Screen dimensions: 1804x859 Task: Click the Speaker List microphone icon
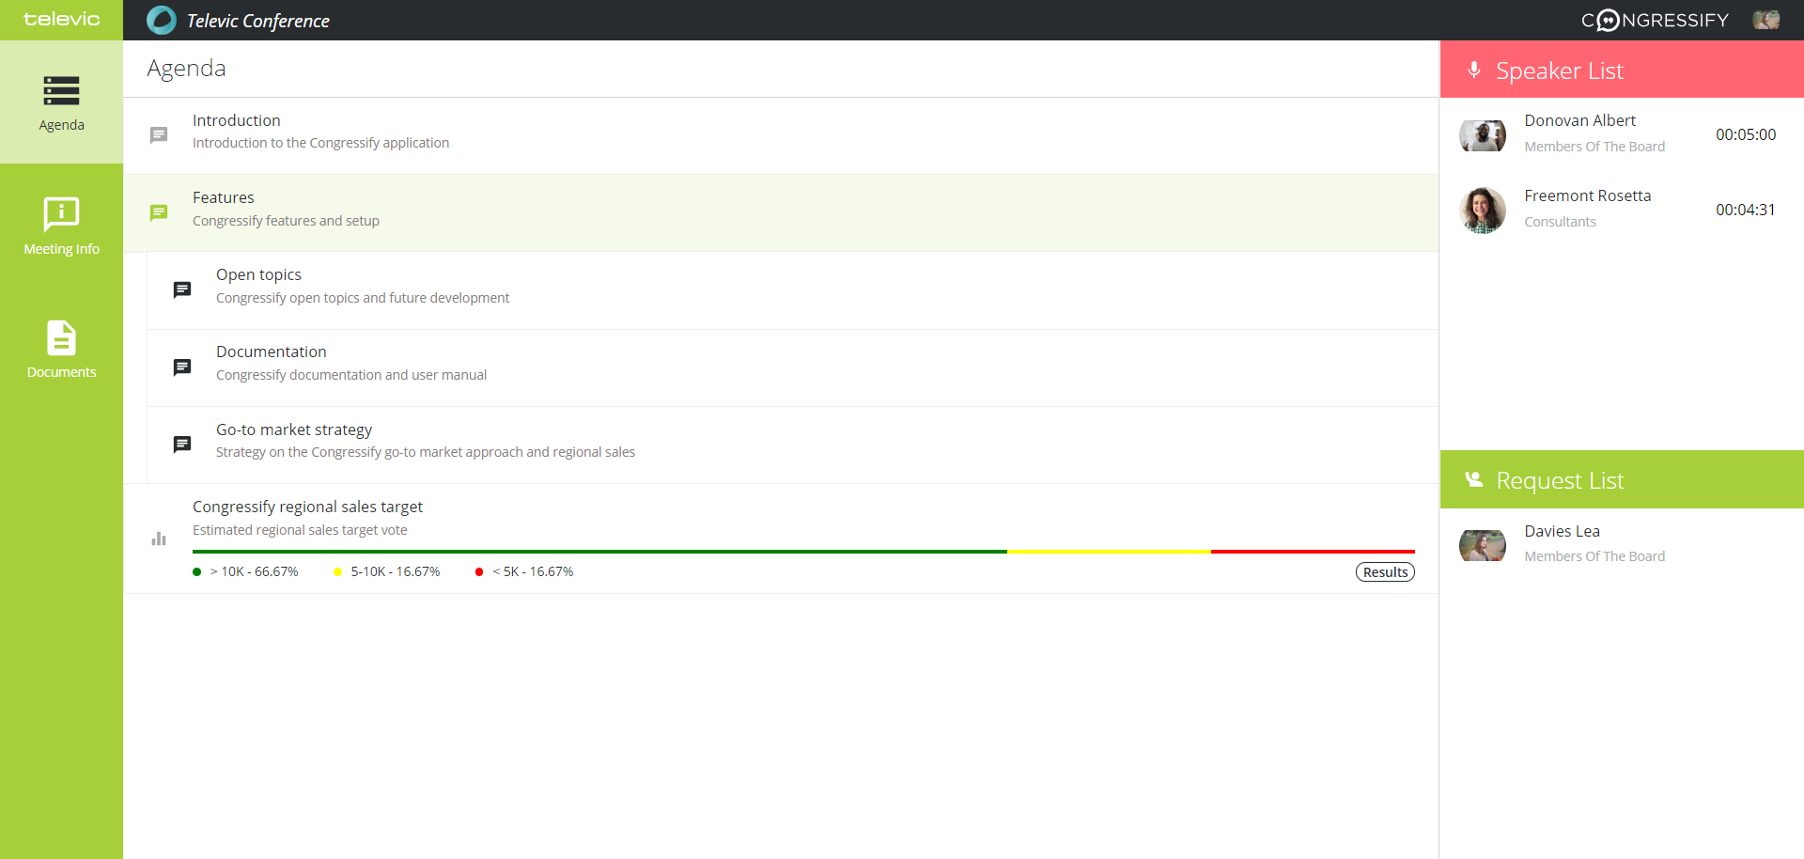[x=1473, y=70]
